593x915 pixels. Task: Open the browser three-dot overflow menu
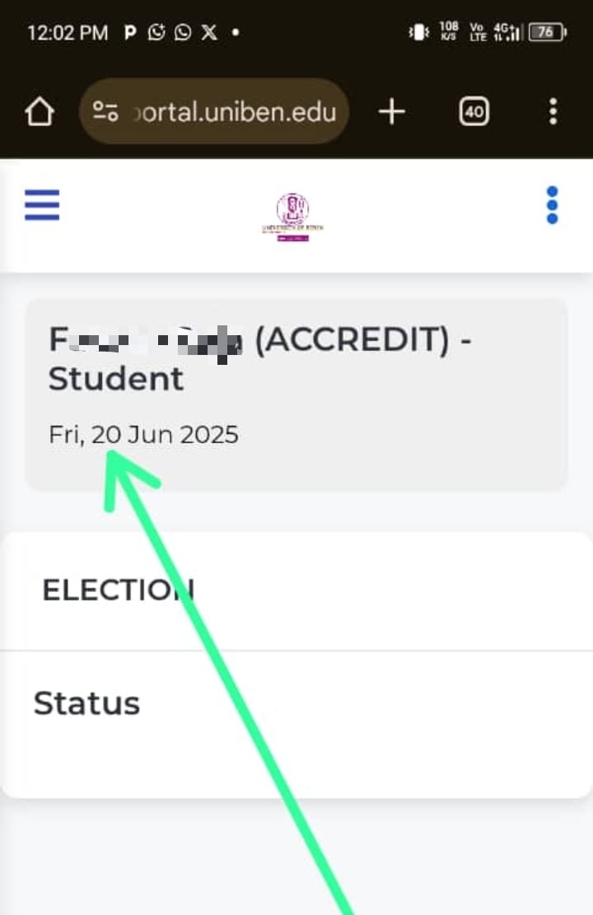553,111
